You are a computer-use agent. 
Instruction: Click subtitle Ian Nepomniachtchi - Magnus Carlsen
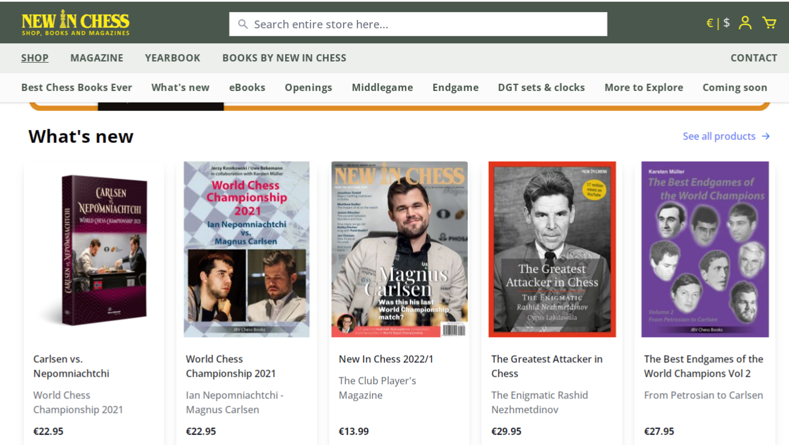[234, 402]
